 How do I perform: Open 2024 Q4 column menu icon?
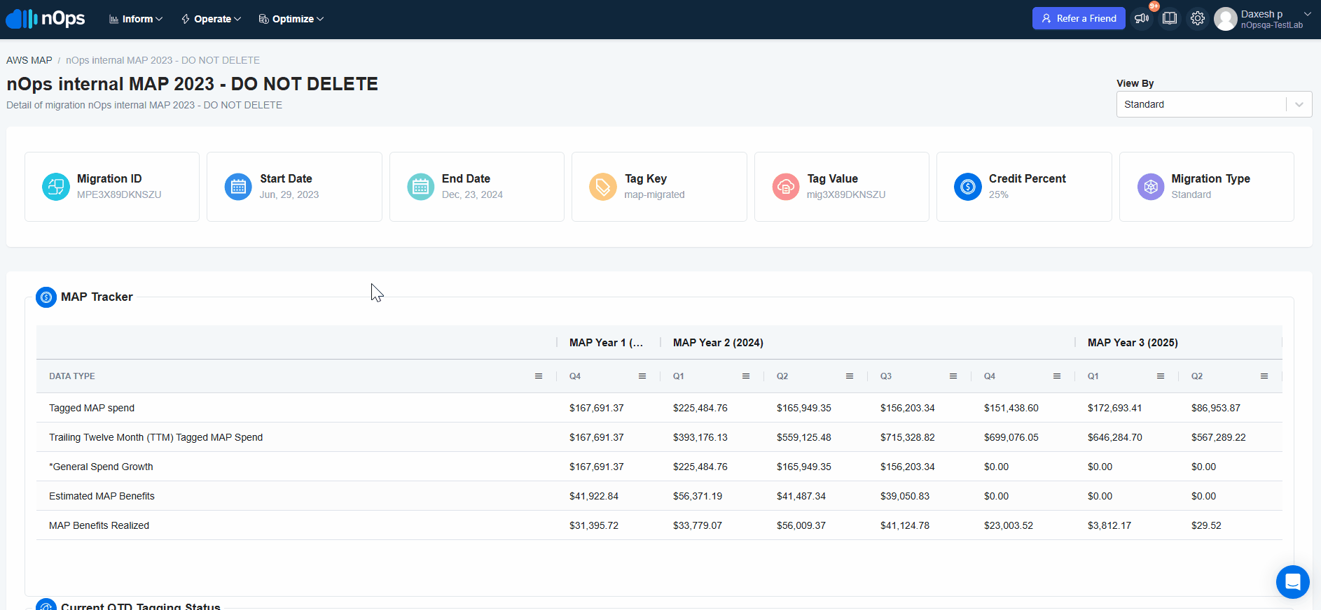[1057, 376]
